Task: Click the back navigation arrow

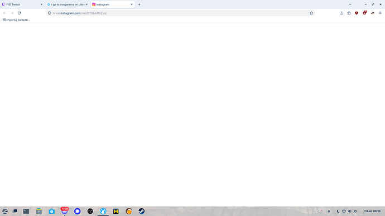Action: [x=5, y=13]
